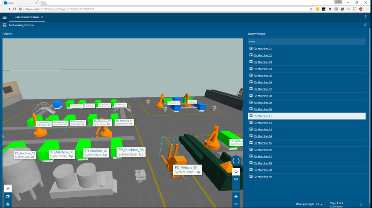Open the FD_Machine_02 link in the list

(263, 55)
